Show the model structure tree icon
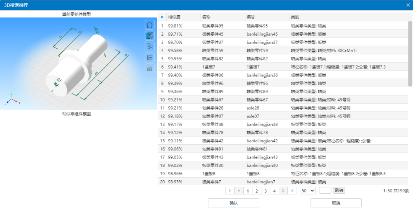413x209 pixels. [x=150, y=46]
